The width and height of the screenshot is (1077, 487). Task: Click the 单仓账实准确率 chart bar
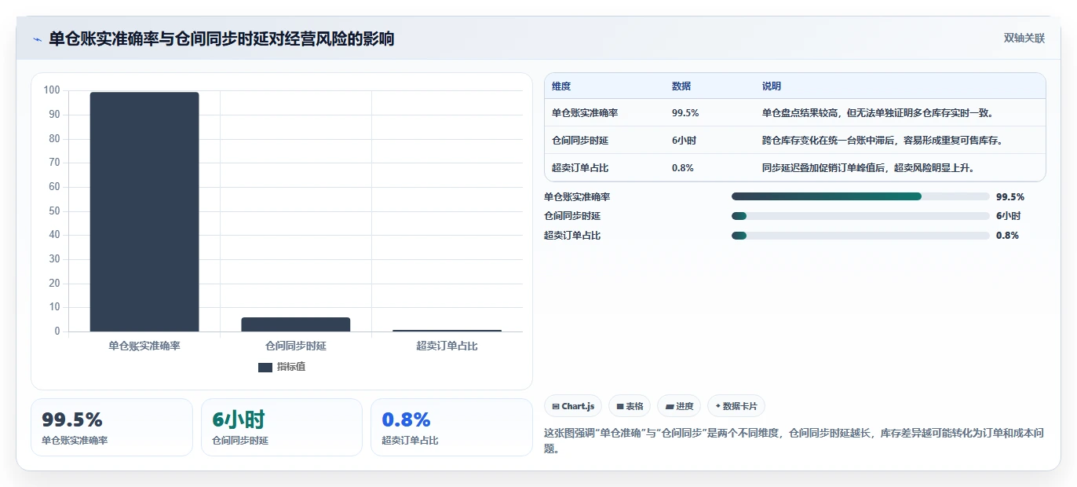[144, 212]
